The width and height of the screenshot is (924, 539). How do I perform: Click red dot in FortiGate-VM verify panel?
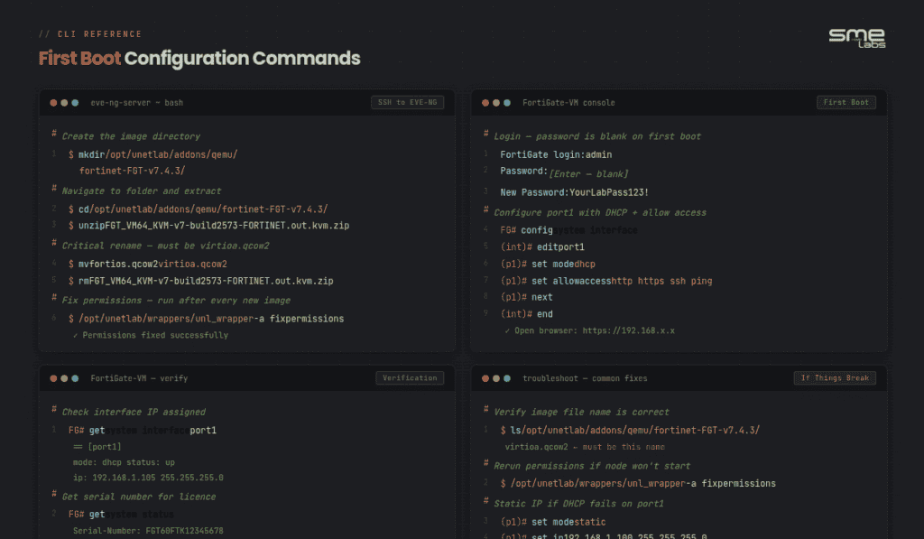(53, 378)
